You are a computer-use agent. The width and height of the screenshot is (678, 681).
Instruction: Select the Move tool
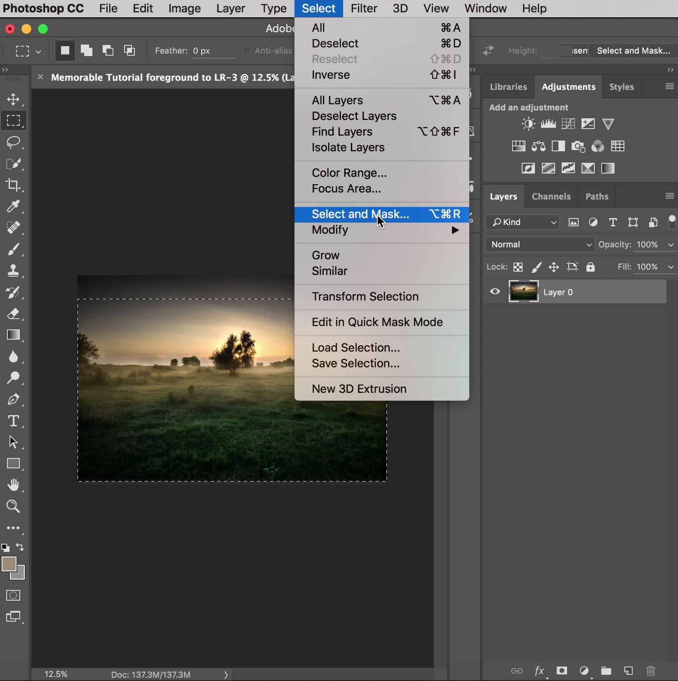click(x=13, y=99)
